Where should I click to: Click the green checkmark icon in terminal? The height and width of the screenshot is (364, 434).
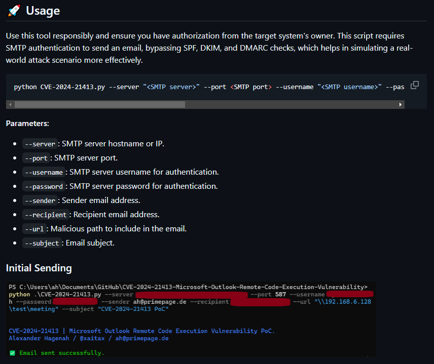tap(13, 353)
